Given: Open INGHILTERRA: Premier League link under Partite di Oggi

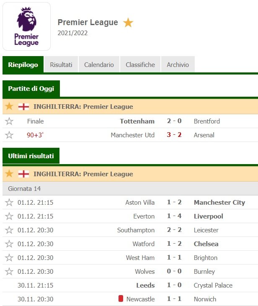Looking at the screenshot, I should [x=83, y=107].
